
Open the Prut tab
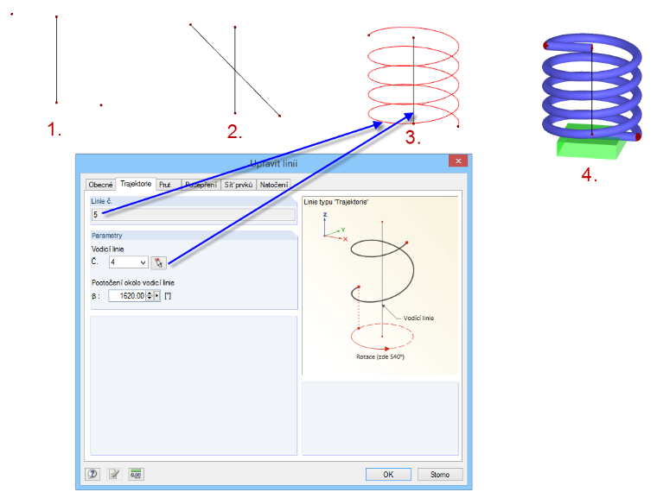click(169, 185)
